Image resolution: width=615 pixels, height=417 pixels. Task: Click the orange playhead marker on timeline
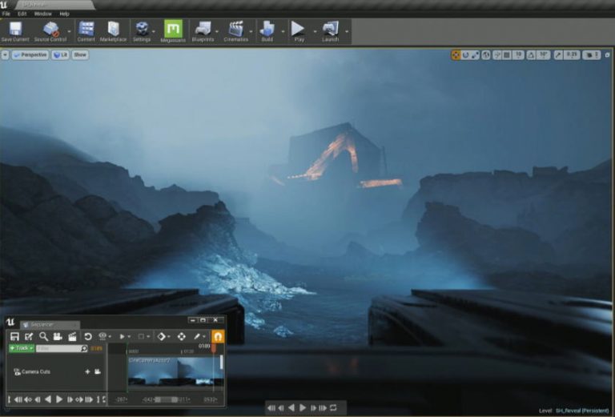click(x=213, y=348)
